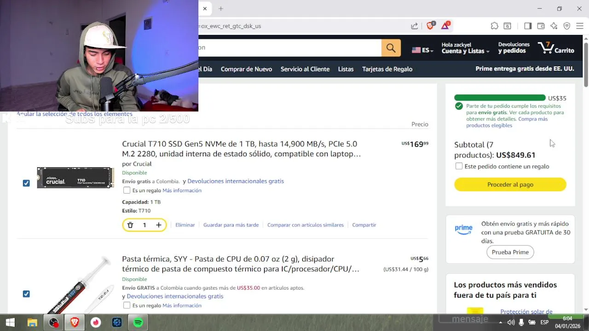Click the microphone tray icon
Viewport: 589px width, 331px height.
pyautogui.click(x=521, y=323)
